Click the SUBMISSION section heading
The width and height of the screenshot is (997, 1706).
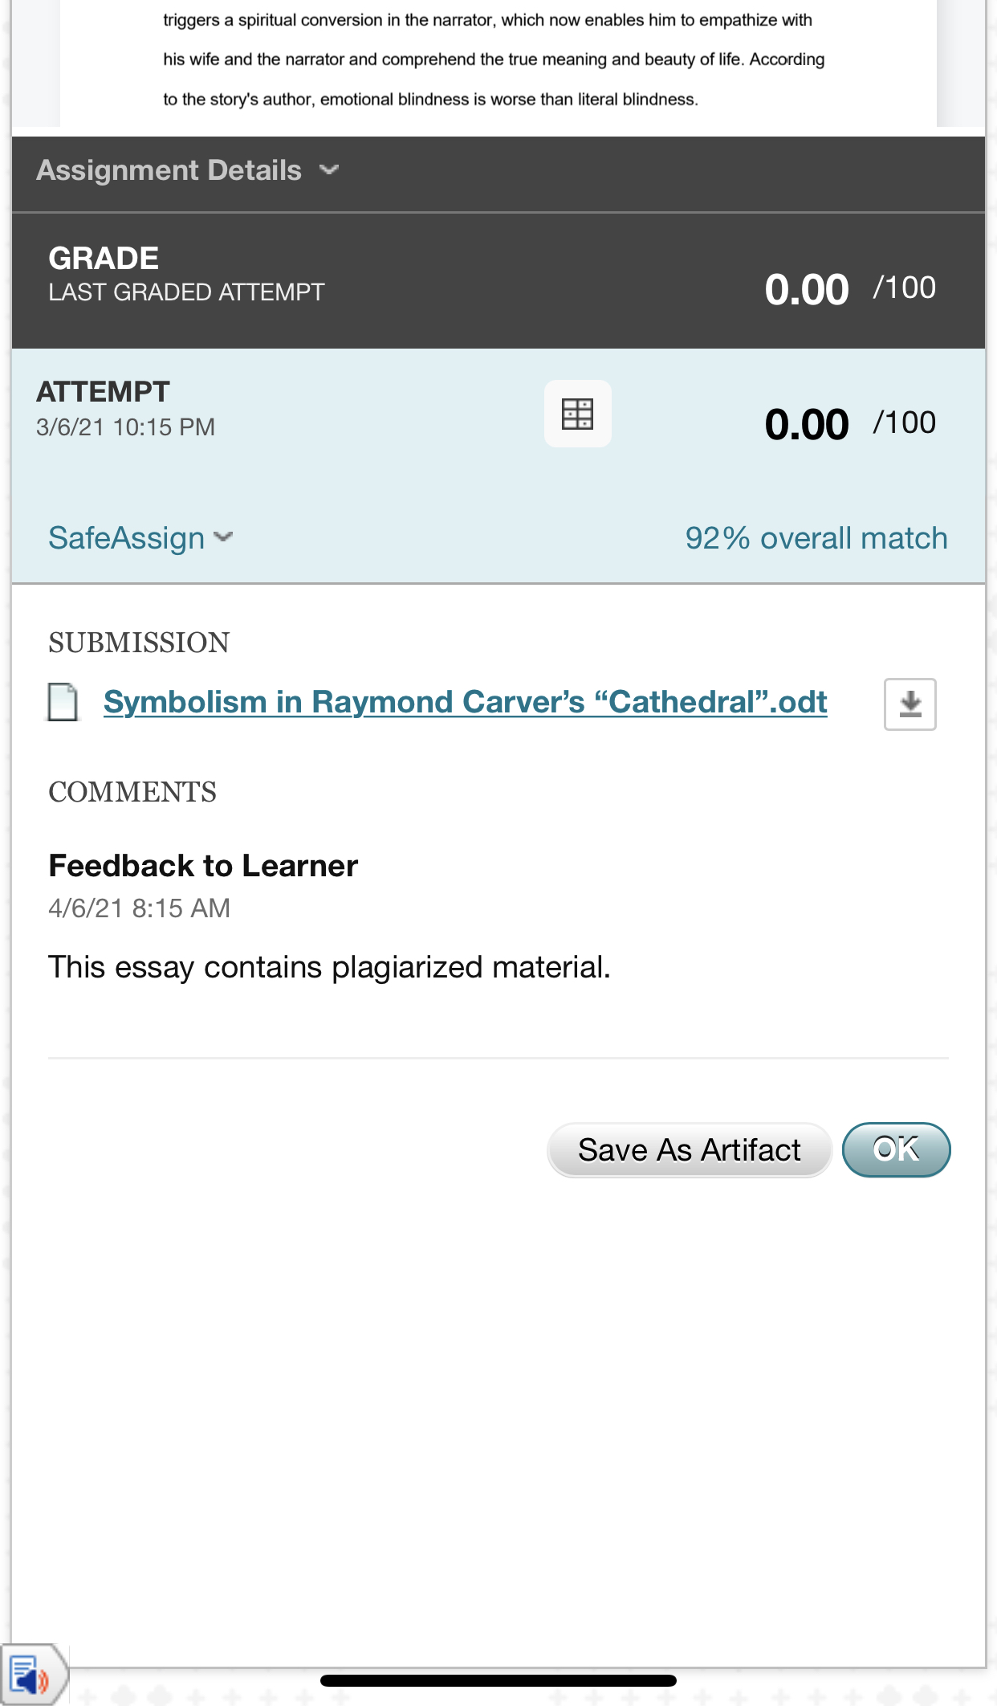(x=139, y=643)
